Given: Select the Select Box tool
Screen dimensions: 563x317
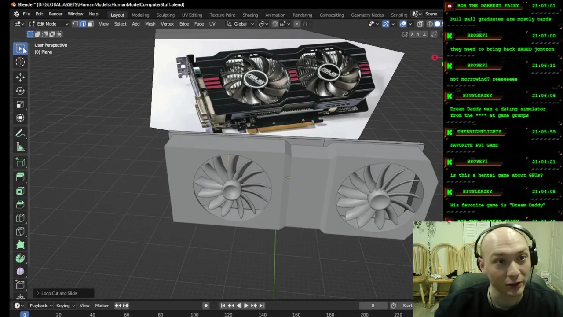Looking at the screenshot, I should 20,48.
